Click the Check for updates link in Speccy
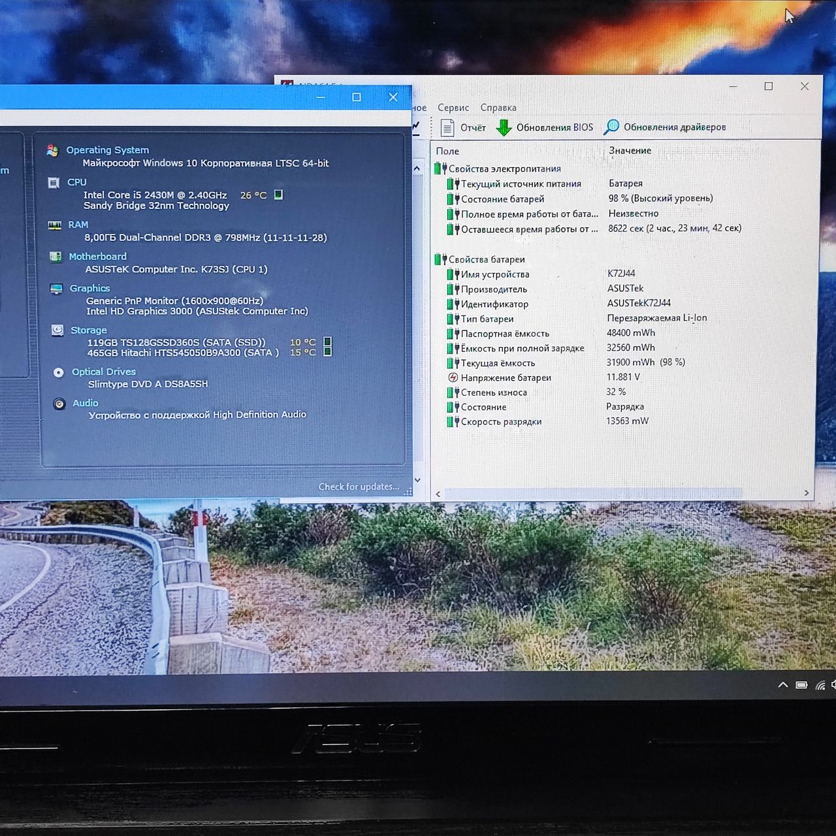This screenshot has width=836, height=836. [359, 487]
